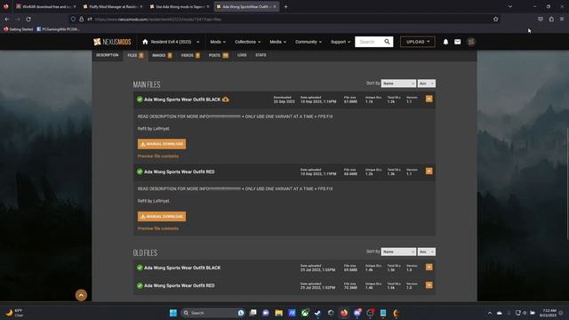Click Manual Download for Outfit BLACK
Image resolution: width=569 pixels, height=320 pixels.
[x=162, y=144]
